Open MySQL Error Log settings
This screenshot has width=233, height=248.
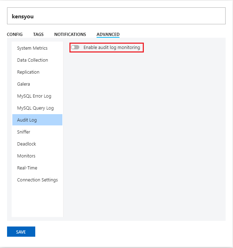tap(37, 96)
